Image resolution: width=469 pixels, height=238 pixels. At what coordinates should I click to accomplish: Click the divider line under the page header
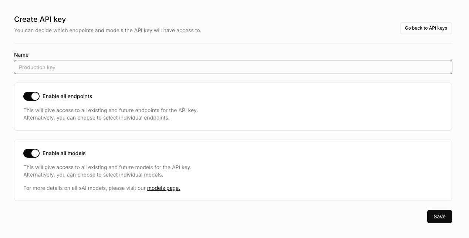[x=233, y=43]
